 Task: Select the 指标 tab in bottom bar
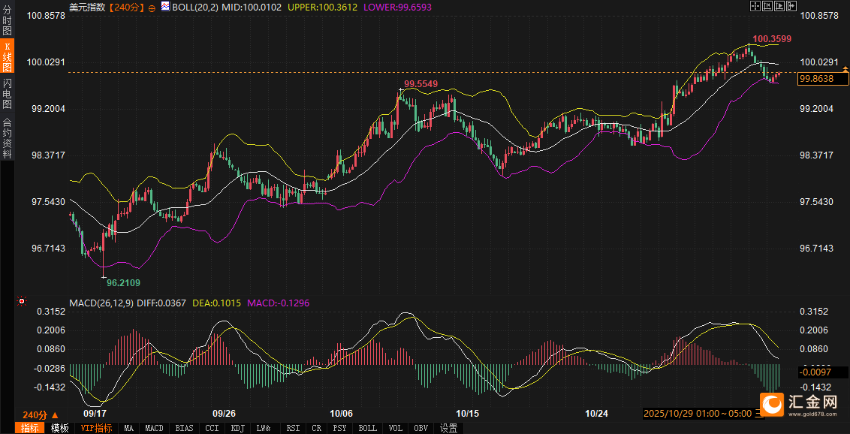tap(30, 428)
